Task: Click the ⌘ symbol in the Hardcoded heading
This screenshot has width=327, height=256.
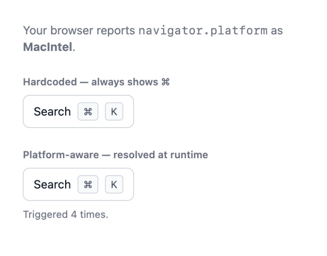Action: [165, 82]
